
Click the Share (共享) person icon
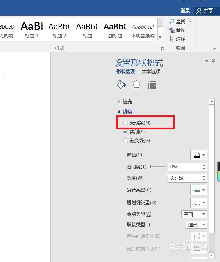199,11
